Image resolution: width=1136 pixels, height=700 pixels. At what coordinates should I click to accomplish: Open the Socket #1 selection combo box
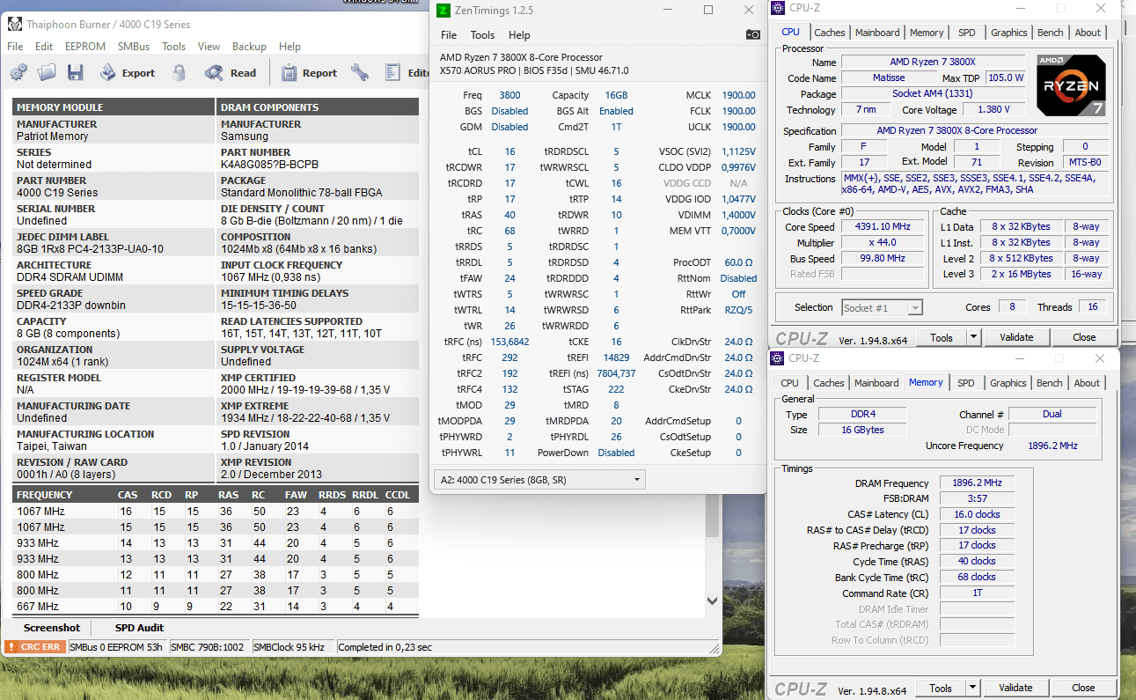pyautogui.click(x=882, y=307)
